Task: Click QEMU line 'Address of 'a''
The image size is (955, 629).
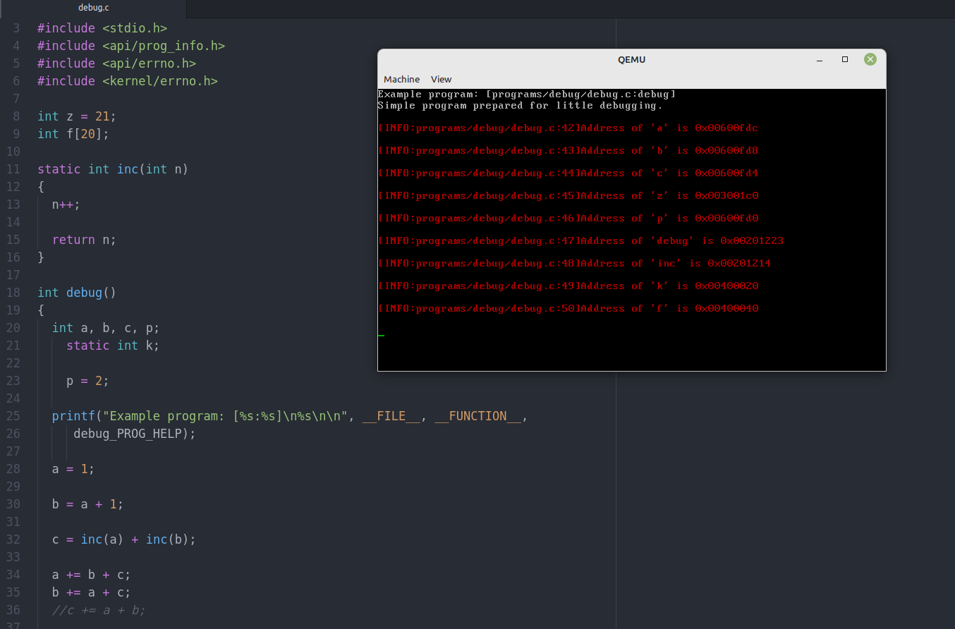Action: coord(568,128)
